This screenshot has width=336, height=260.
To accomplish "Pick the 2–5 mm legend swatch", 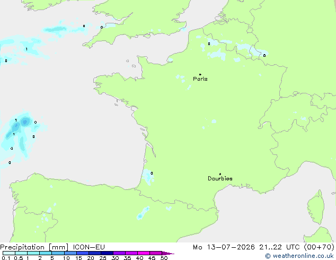I will point(46,253).
